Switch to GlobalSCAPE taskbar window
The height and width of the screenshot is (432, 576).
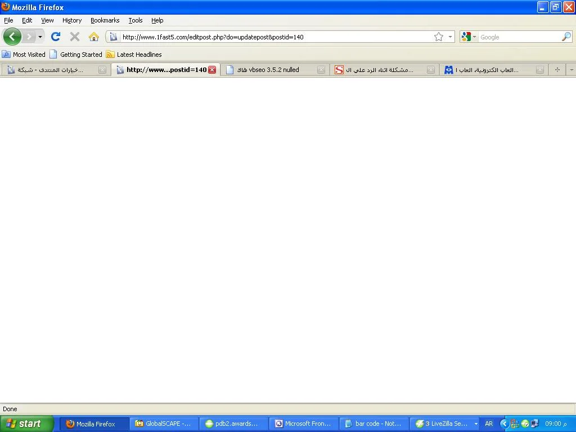(x=164, y=424)
